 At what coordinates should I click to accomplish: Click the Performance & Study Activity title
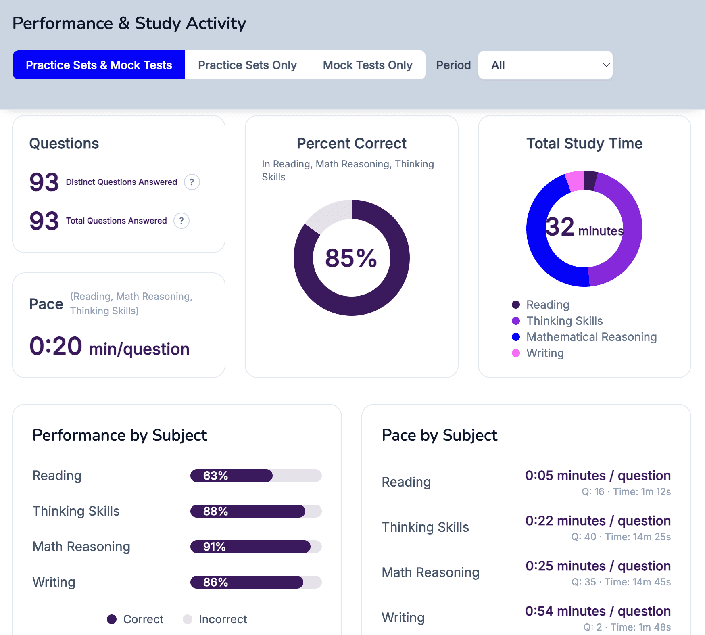click(x=129, y=23)
